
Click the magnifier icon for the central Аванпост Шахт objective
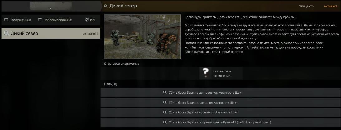(165, 92)
